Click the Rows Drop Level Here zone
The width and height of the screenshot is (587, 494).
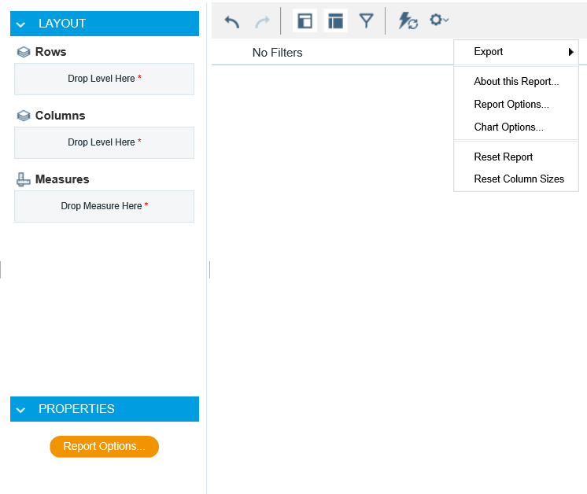[104, 79]
